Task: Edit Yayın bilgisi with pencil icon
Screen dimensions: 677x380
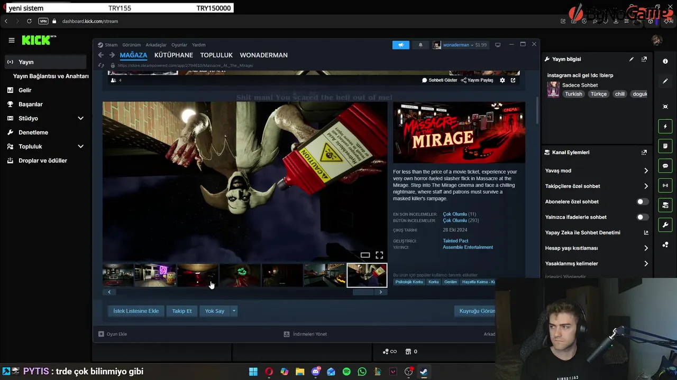Action: pos(632,59)
